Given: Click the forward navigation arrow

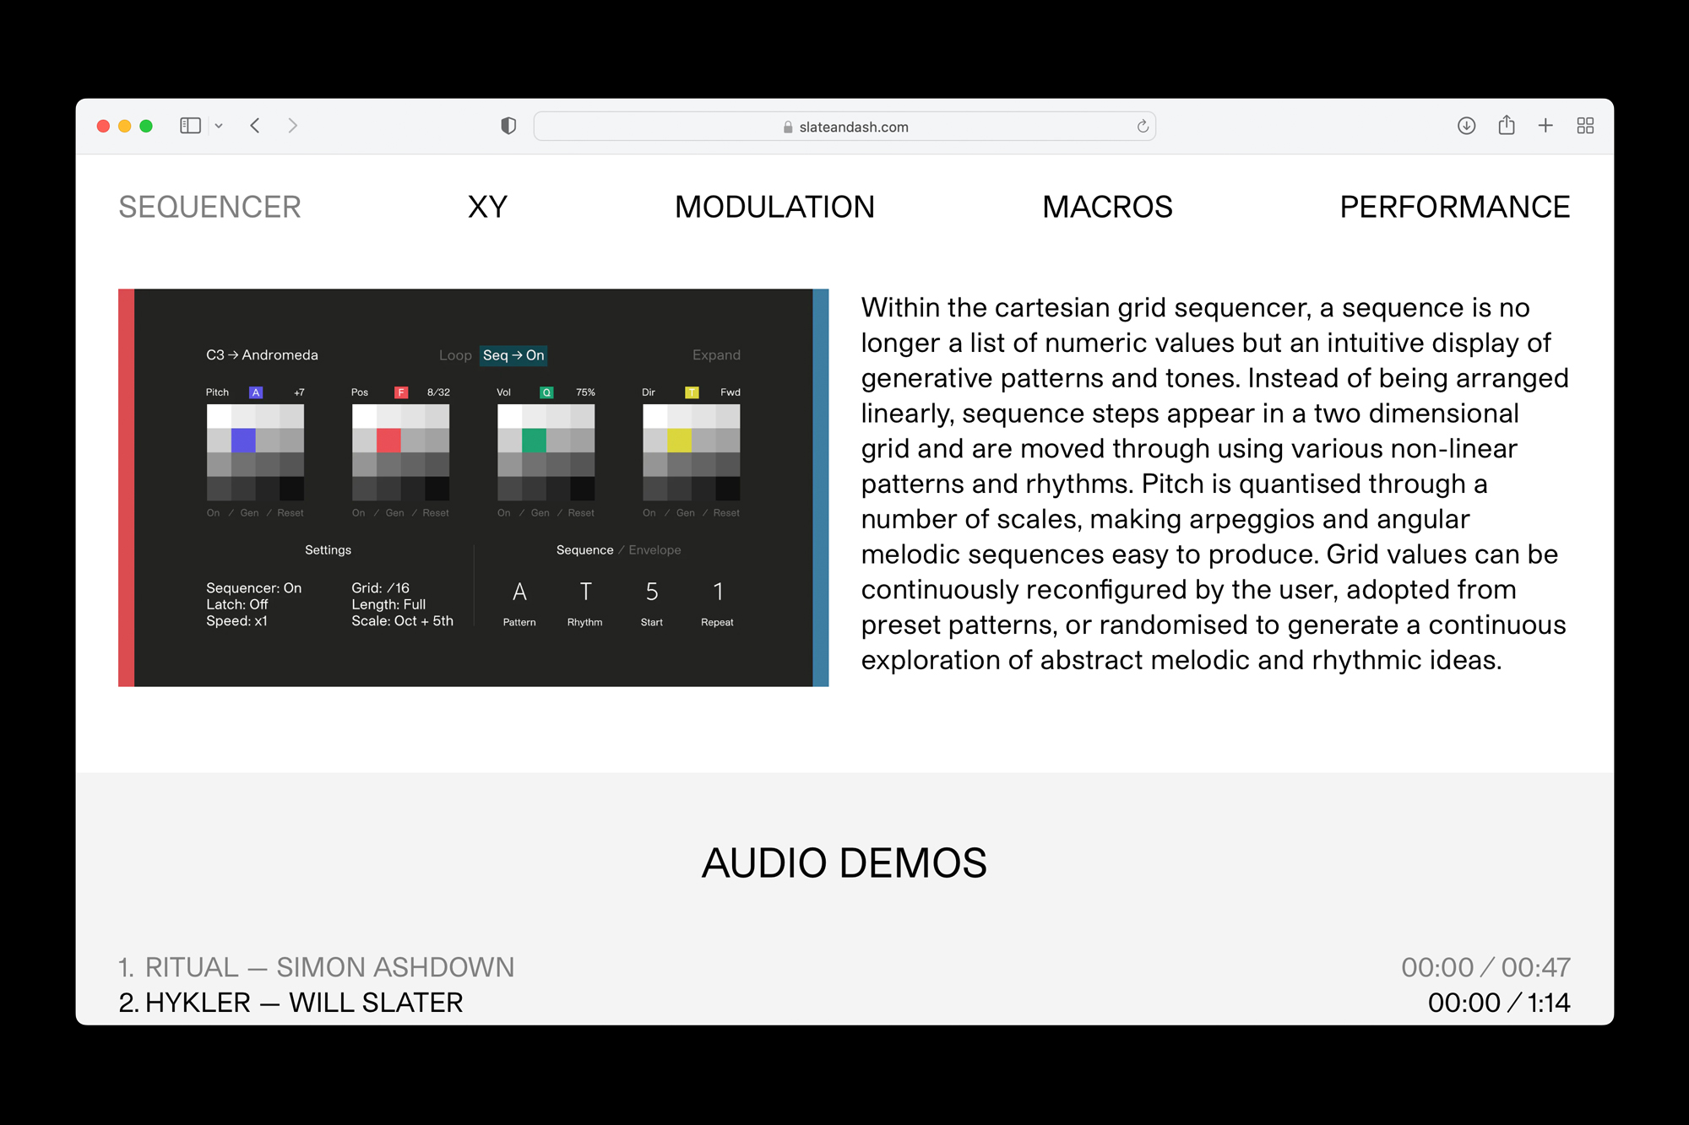Looking at the screenshot, I should (292, 126).
